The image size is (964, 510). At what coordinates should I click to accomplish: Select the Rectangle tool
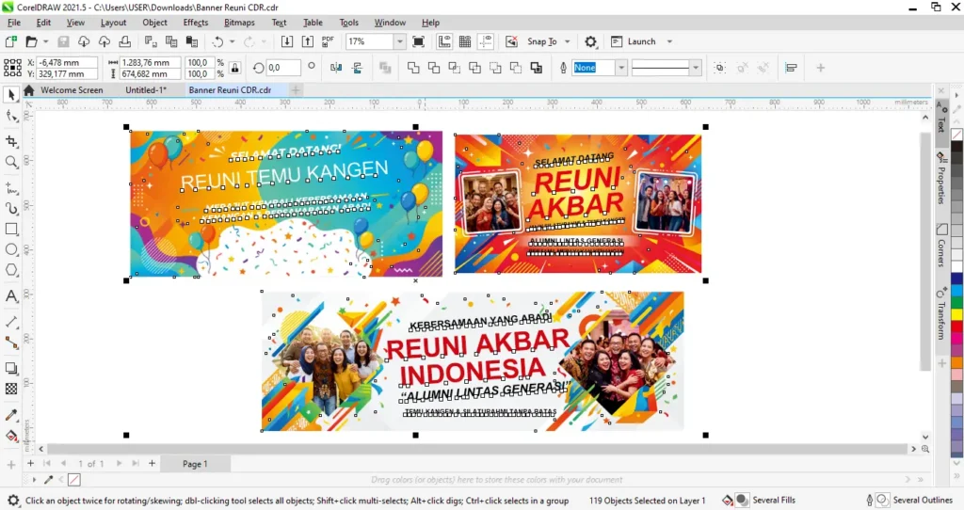(11, 230)
